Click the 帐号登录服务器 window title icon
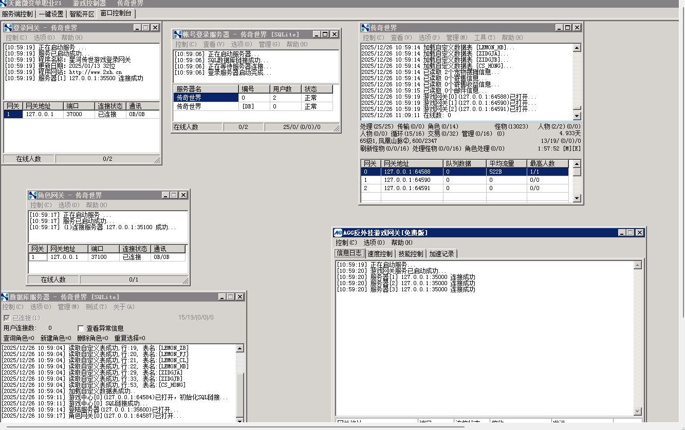This screenshot has width=685, height=430. pyautogui.click(x=178, y=34)
